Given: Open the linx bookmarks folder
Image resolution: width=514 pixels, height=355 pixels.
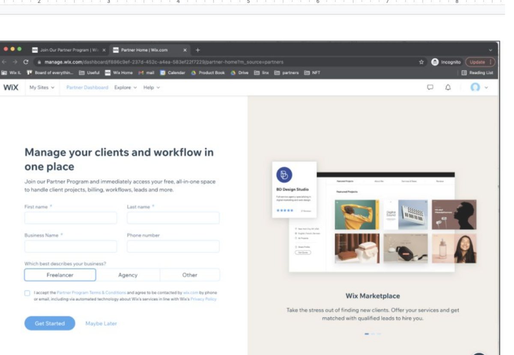Looking at the screenshot, I should 261,73.
